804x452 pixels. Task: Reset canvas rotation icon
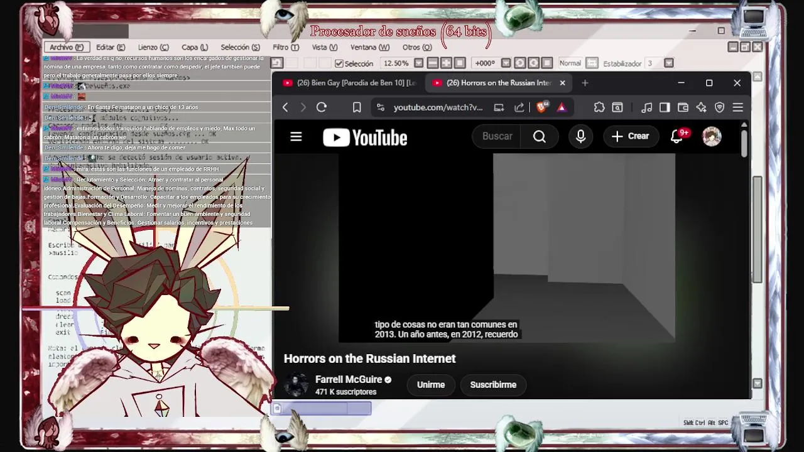547,63
